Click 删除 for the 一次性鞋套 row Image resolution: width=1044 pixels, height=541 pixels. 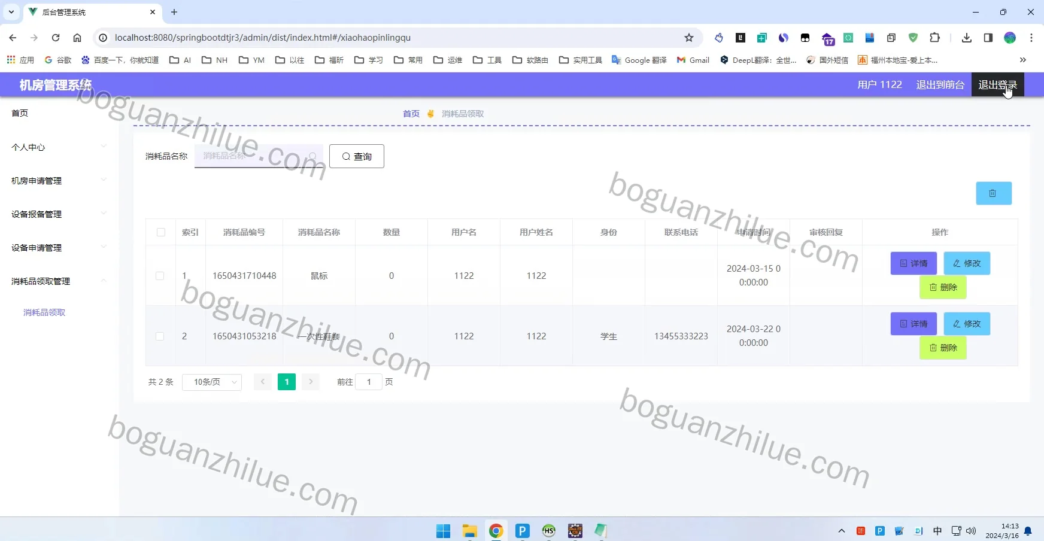[943, 348]
